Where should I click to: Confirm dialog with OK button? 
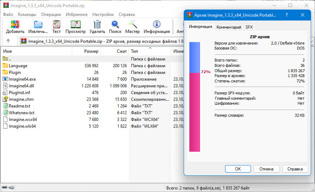[x=238, y=169]
